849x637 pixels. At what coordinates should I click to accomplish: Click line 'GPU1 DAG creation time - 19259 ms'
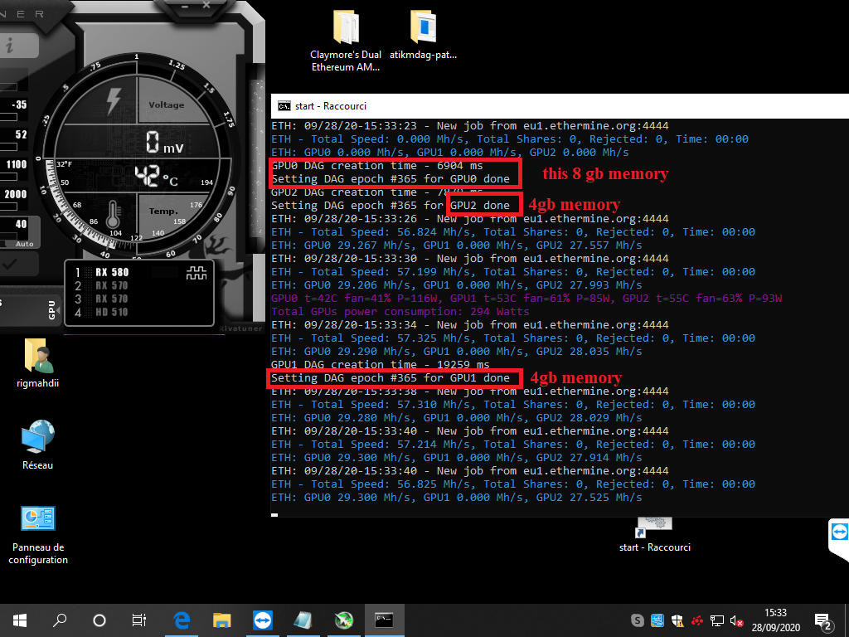pyautogui.click(x=380, y=365)
